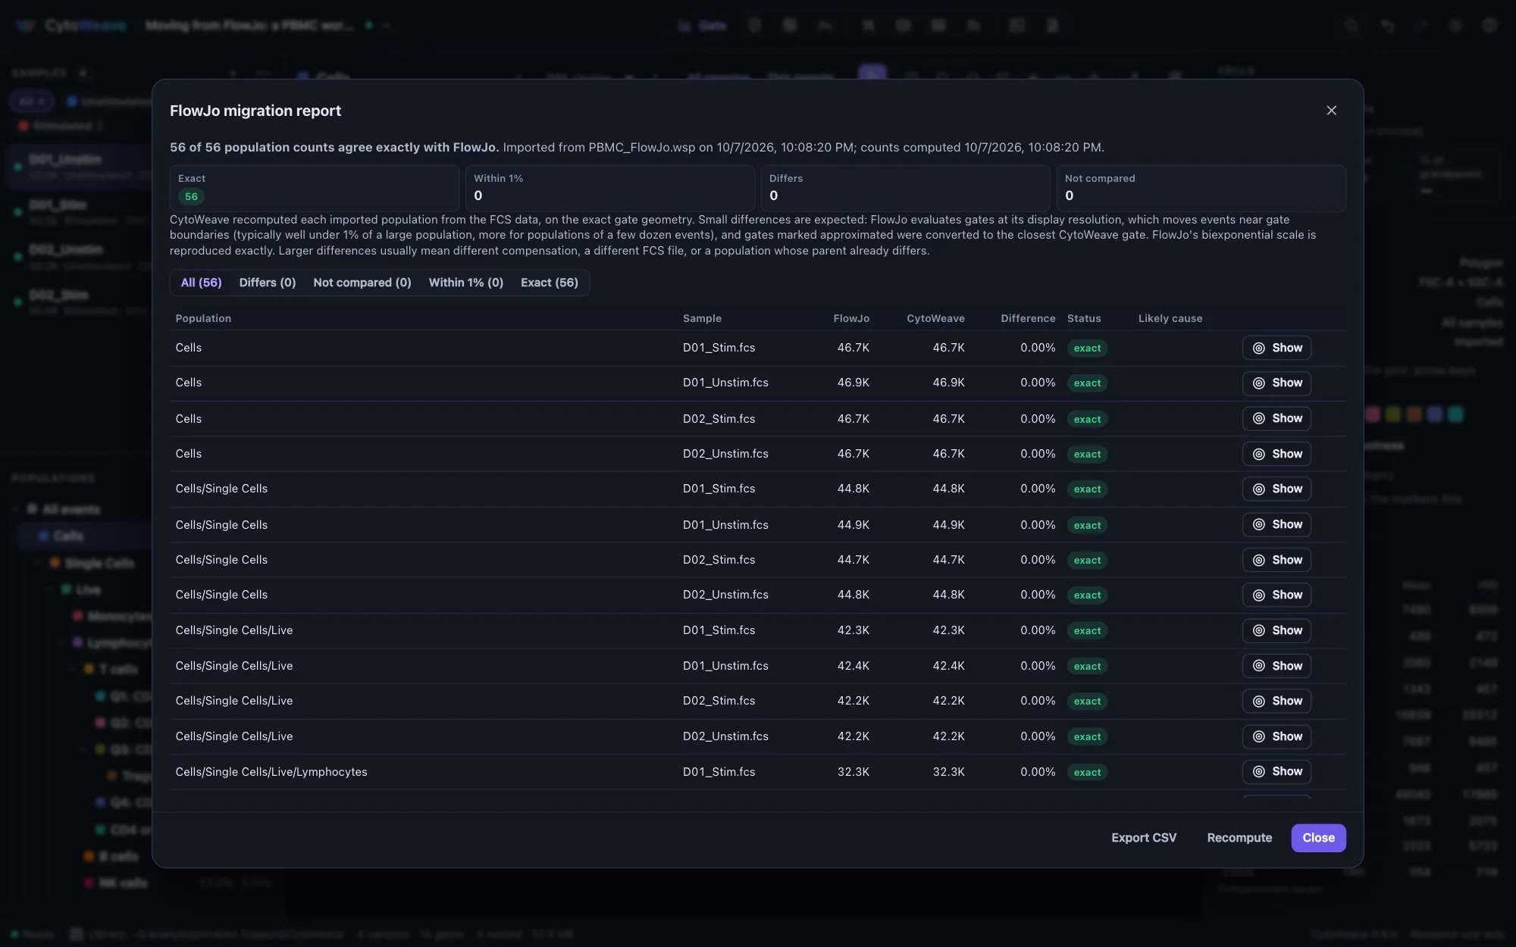
Task: Show Cells/Single Cells/Live for D02_Unstim.fcs
Action: (1276, 736)
